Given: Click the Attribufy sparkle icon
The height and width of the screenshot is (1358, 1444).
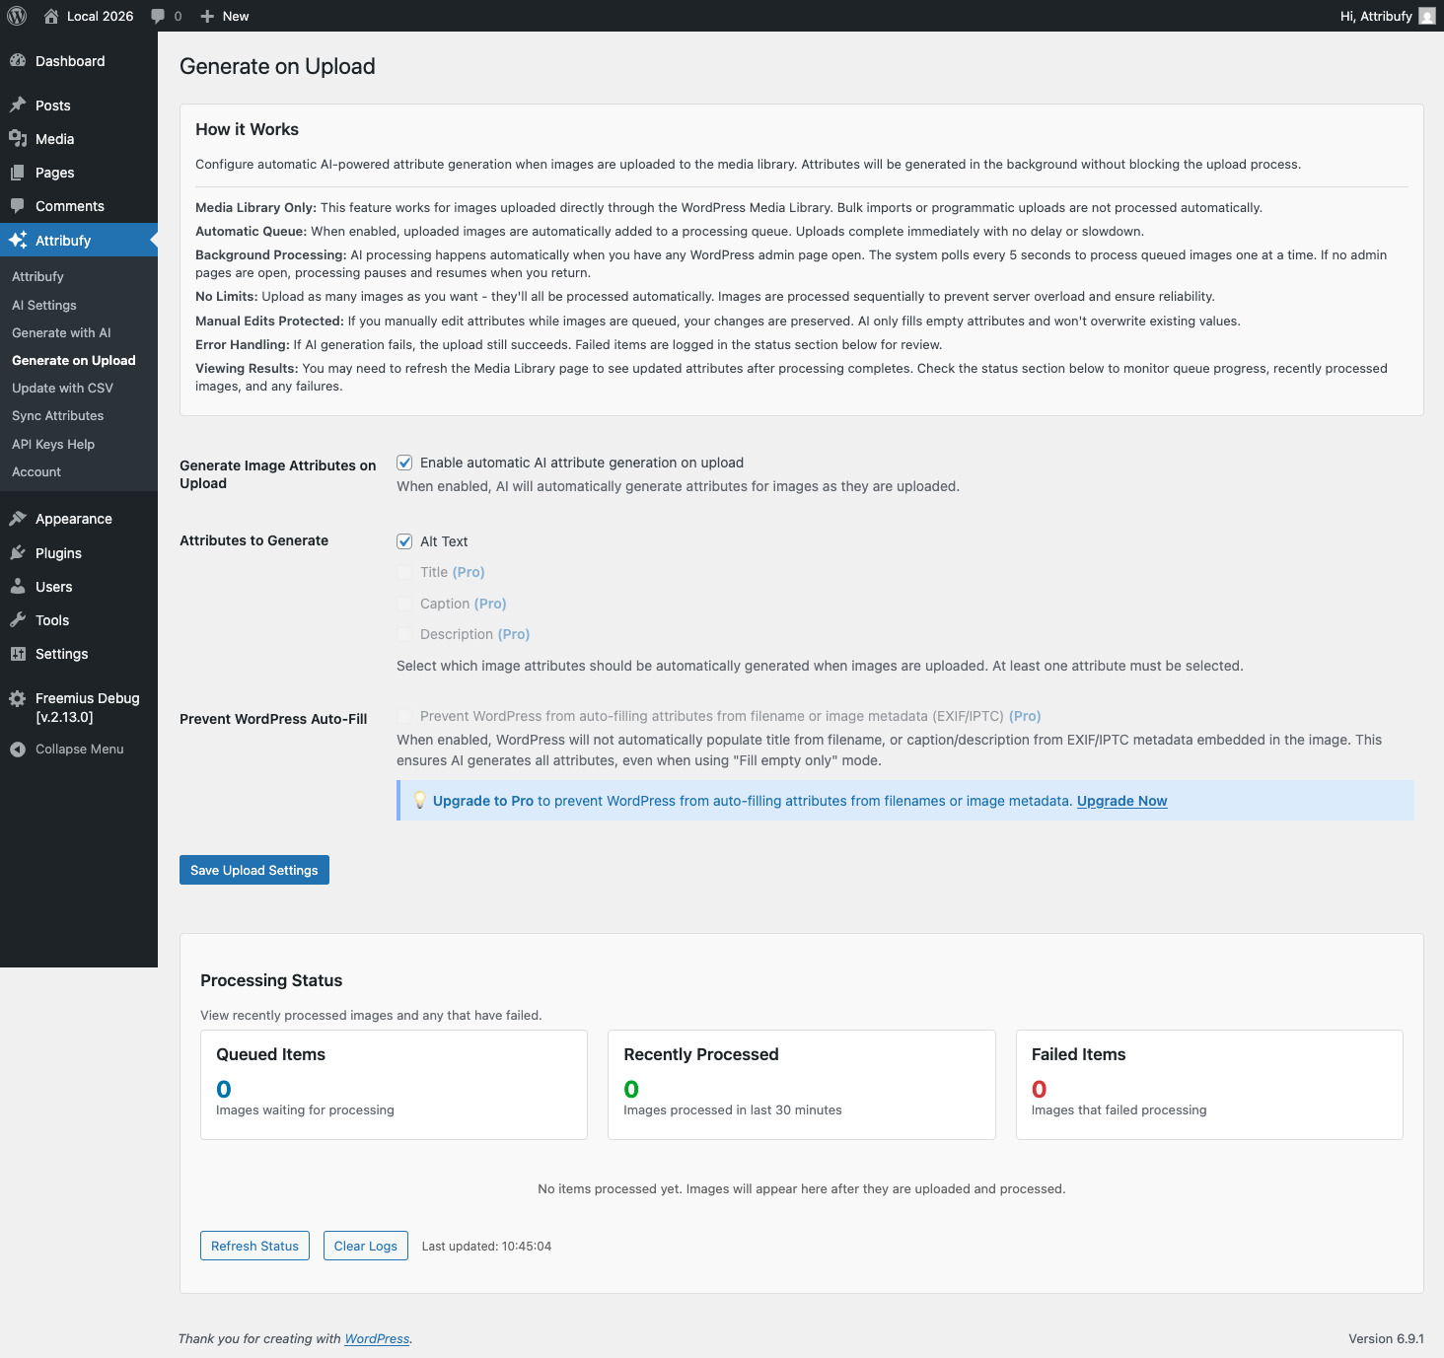Looking at the screenshot, I should tap(19, 240).
